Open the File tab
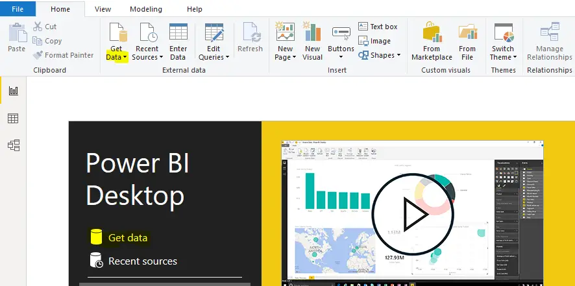The image size is (575, 286). pos(18,9)
